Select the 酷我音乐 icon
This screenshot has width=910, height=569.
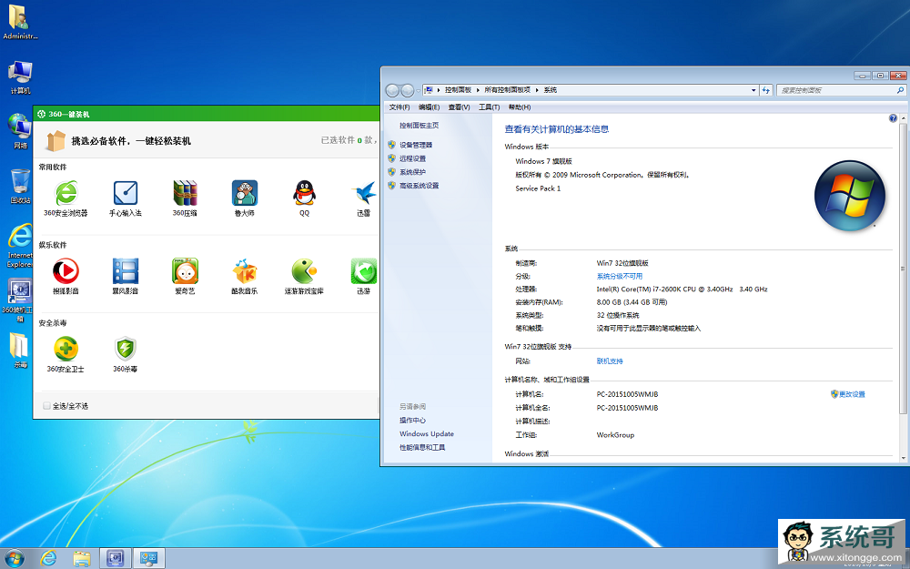244,271
